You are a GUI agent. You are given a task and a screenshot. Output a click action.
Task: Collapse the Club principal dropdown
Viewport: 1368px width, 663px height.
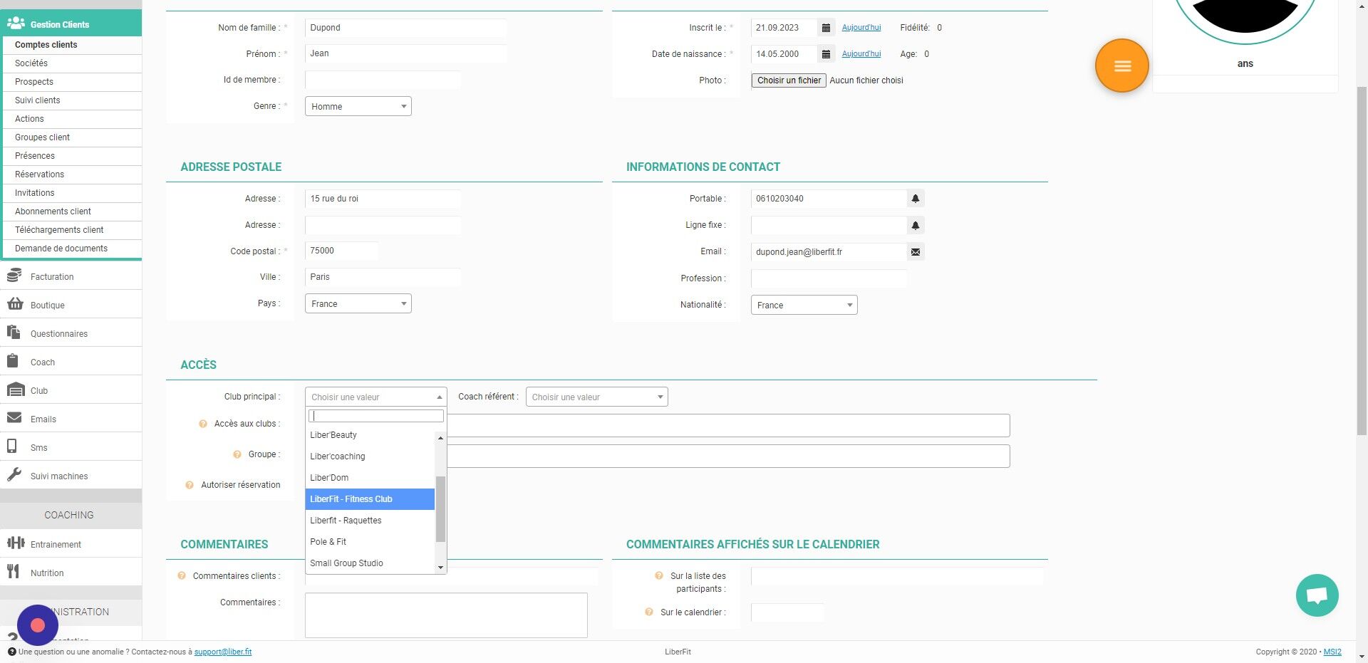pyautogui.click(x=376, y=397)
